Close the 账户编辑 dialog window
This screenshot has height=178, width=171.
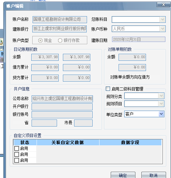163,5
